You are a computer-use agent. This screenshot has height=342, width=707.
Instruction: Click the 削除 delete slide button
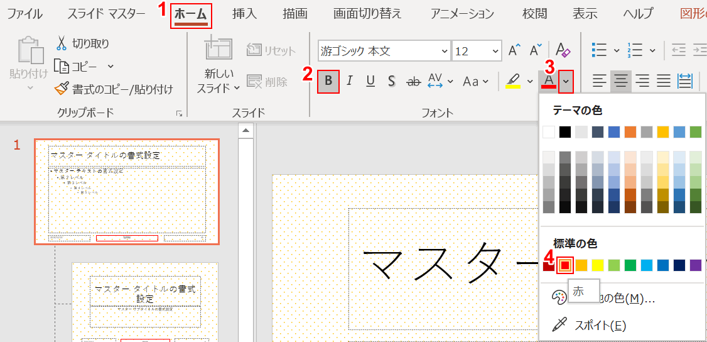[267, 81]
